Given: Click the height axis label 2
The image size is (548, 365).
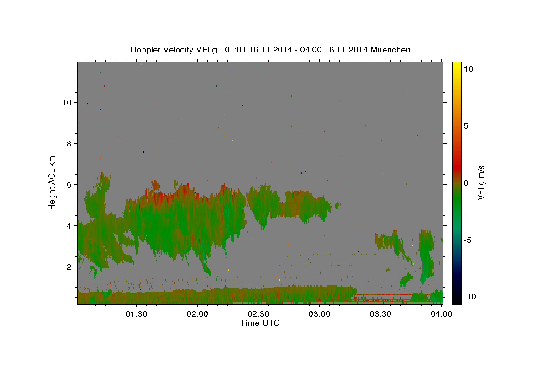Looking at the screenshot, I should (x=69, y=267).
